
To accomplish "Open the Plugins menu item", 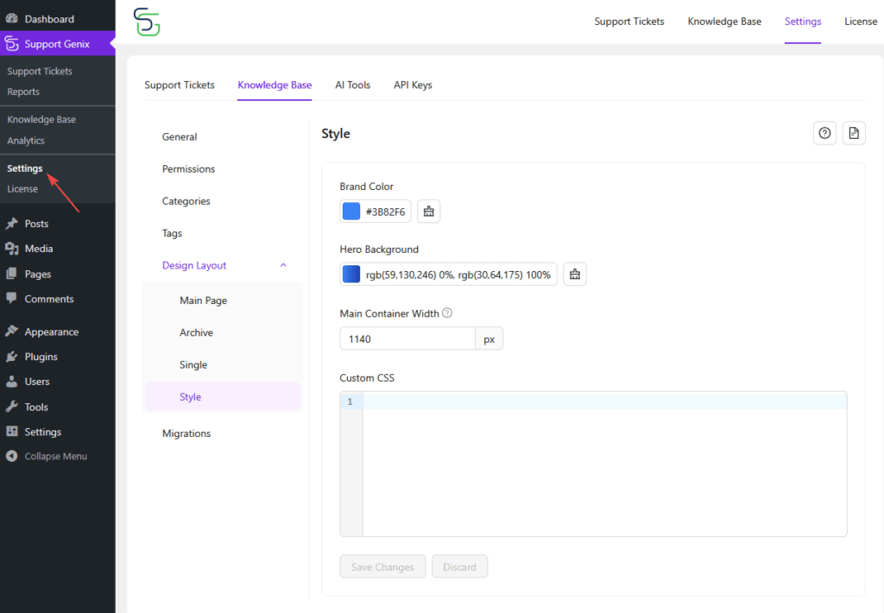I will point(58,357).
